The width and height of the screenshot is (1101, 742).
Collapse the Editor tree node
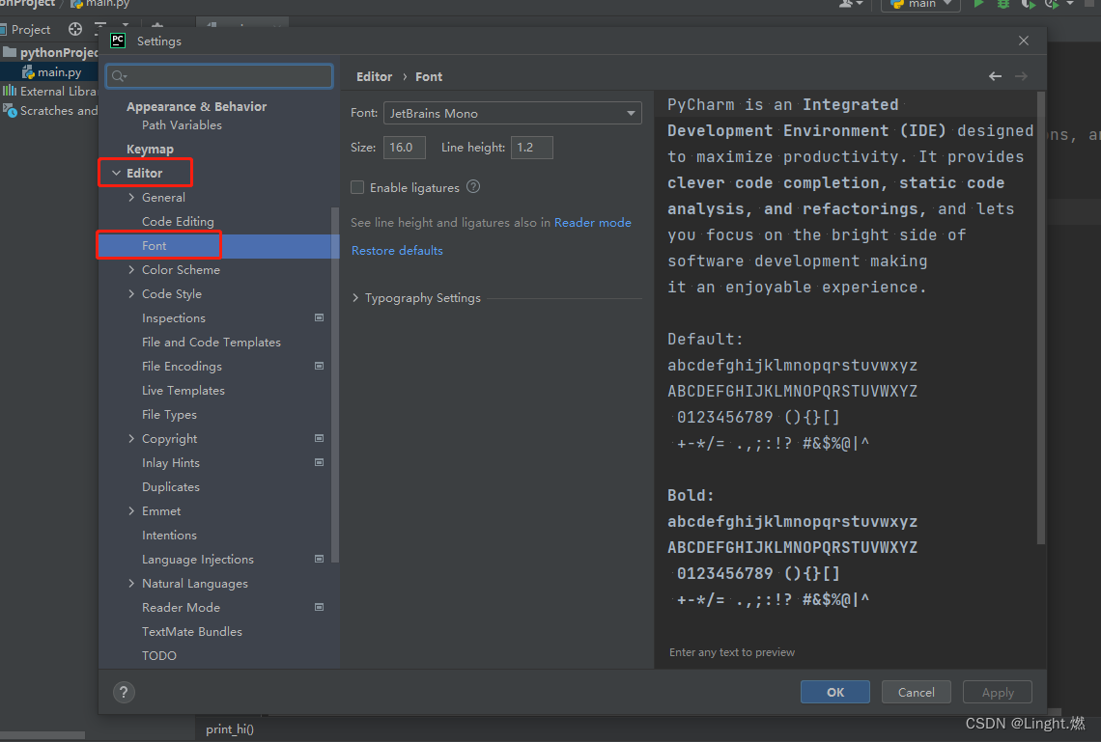click(116, 174)
